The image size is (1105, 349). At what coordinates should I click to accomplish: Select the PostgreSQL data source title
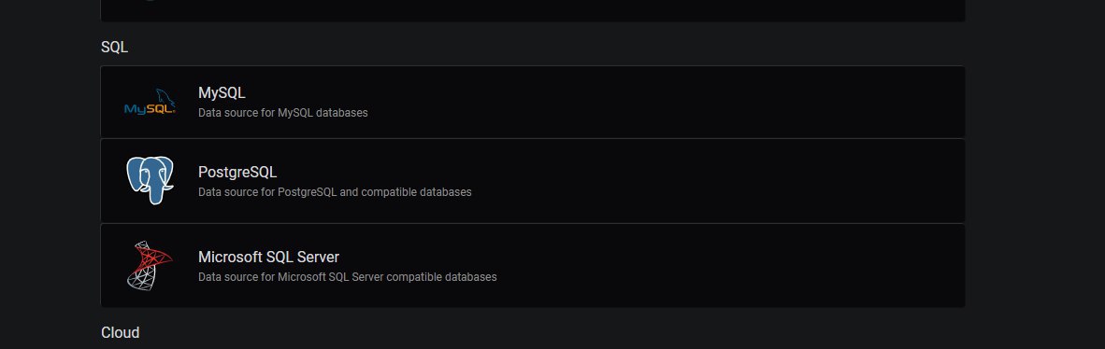[x=237, y=173]
